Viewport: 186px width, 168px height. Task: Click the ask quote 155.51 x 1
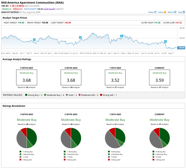(x=18, y=9)
